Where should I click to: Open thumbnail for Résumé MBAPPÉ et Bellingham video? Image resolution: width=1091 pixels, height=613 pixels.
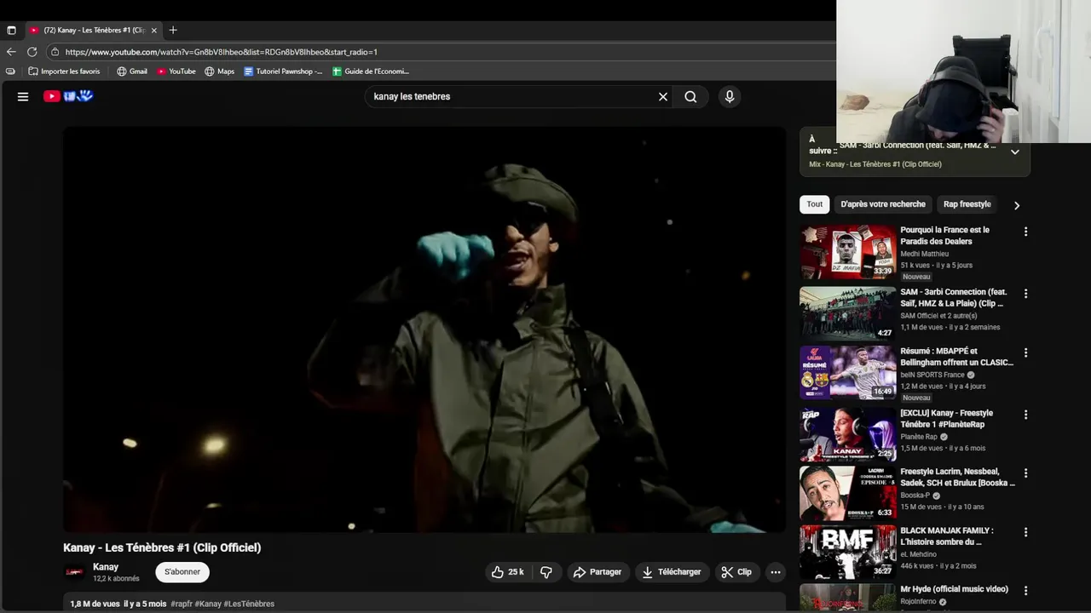tap(847, 373)
